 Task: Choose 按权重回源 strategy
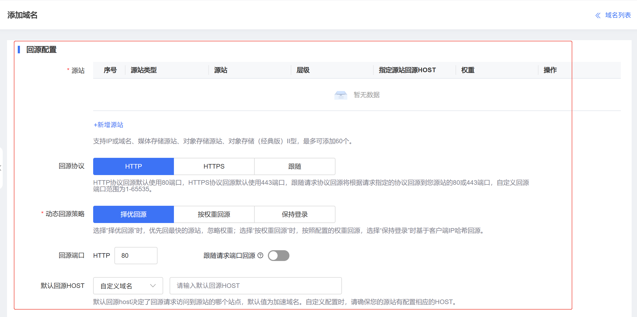click(x=214, y=214)
